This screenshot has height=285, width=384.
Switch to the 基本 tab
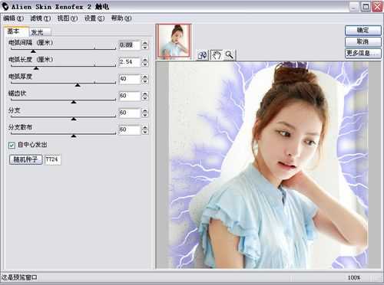pyautogui.click(x=16, y=31)
